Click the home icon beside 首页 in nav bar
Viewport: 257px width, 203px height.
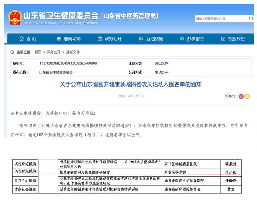click(21, 39)
